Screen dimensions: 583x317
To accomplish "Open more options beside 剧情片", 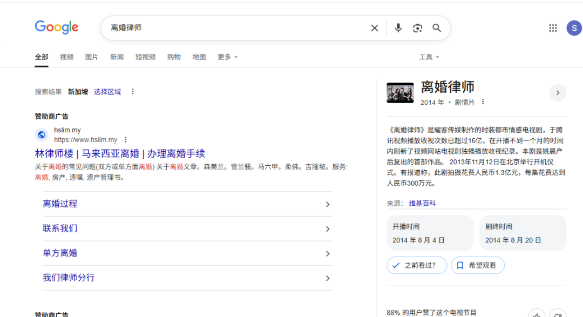I will [483, 102].
